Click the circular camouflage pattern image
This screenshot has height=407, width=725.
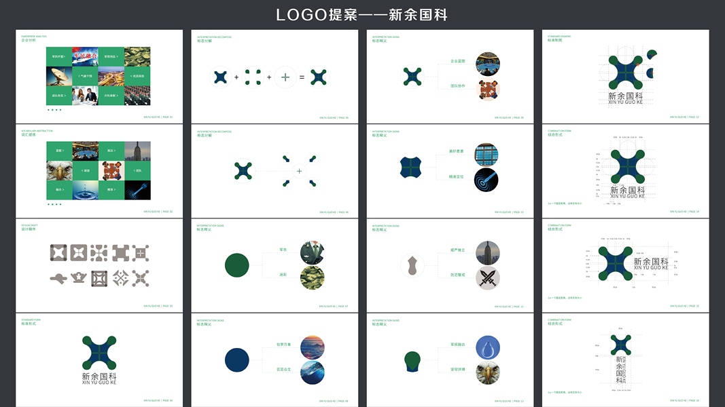point(312,278)
